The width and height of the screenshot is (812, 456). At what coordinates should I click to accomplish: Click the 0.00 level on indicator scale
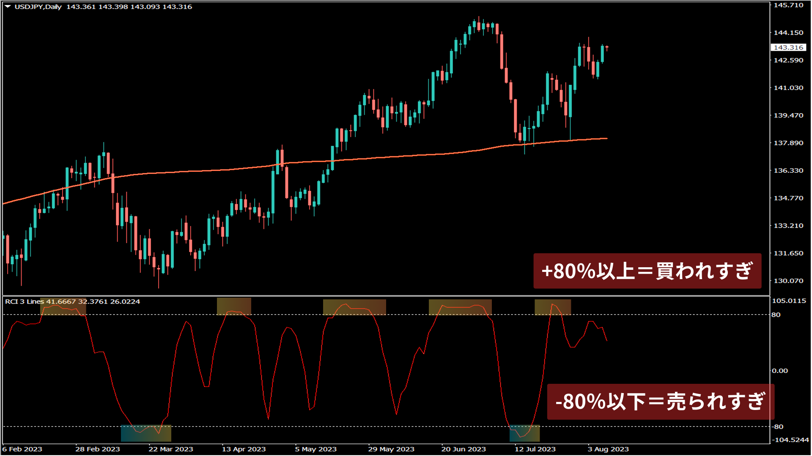tap(780, 371)
